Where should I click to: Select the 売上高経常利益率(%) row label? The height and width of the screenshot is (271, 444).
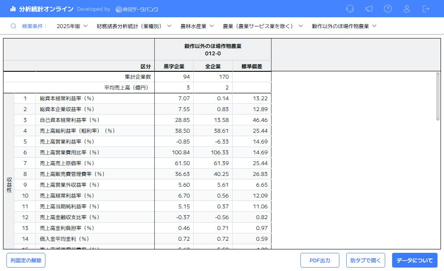click(x=67, y=195)
